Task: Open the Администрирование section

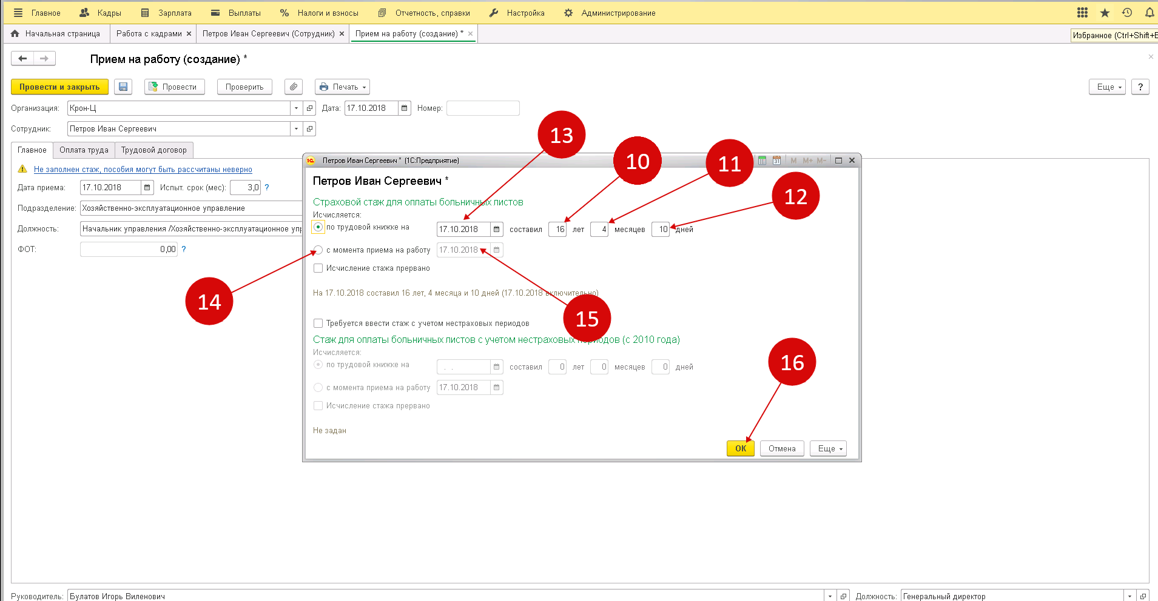Action: (610, 13)
